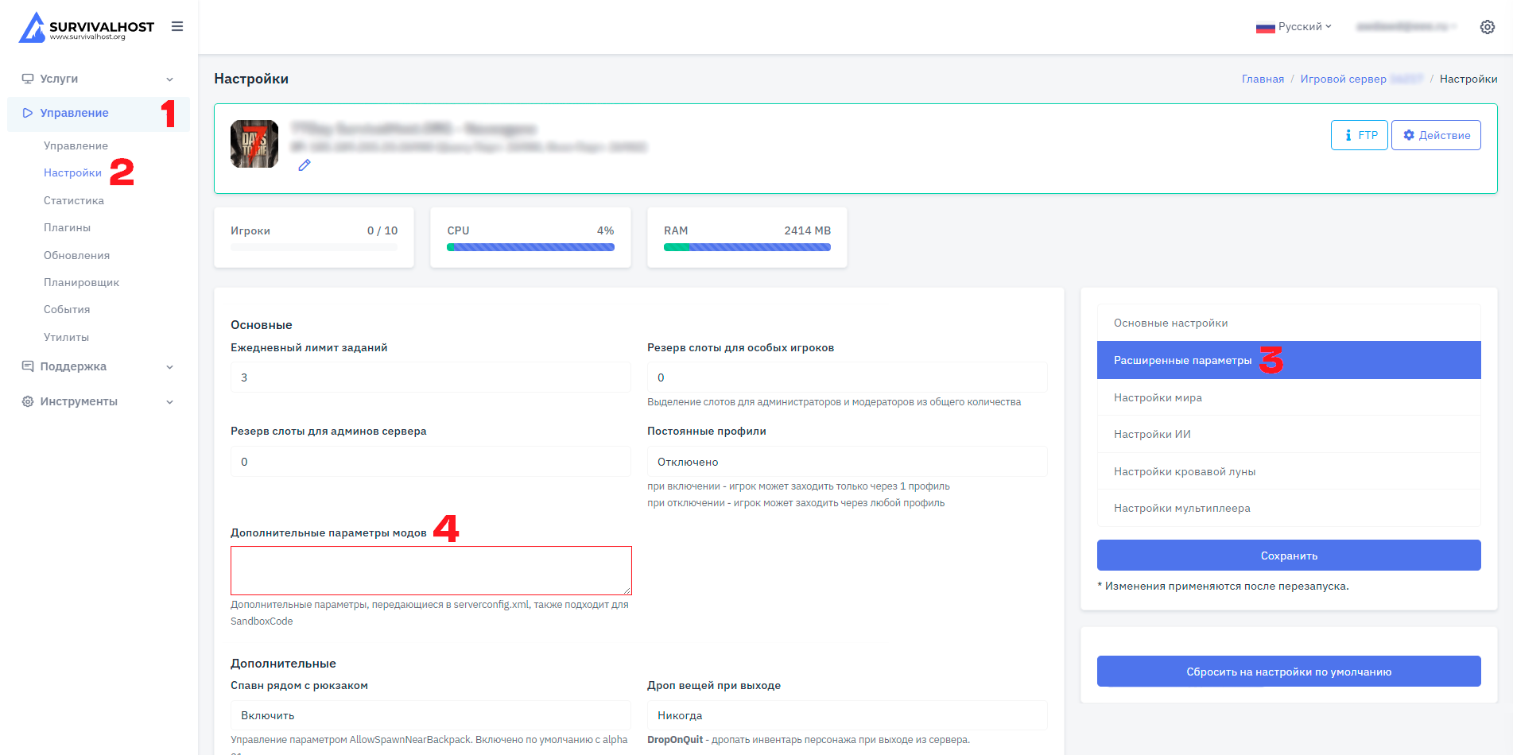Focus Резерв слоты для админов сервера field
This screenshot has width=1513, height=755.
[x=430, y=462]
